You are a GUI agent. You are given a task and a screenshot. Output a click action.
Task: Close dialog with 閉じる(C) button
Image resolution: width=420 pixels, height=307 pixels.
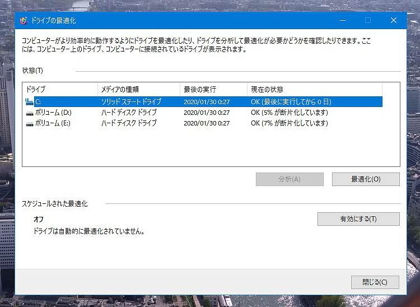[x=375, y=282]
